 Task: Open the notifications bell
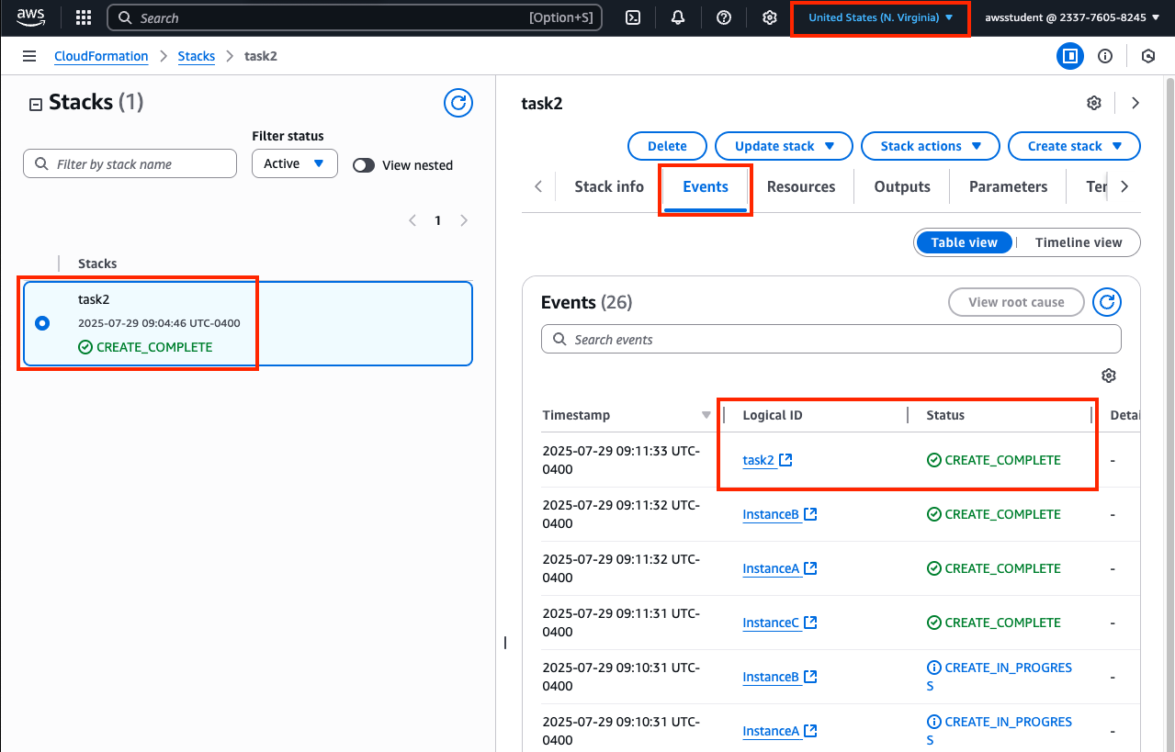[678, 17]
